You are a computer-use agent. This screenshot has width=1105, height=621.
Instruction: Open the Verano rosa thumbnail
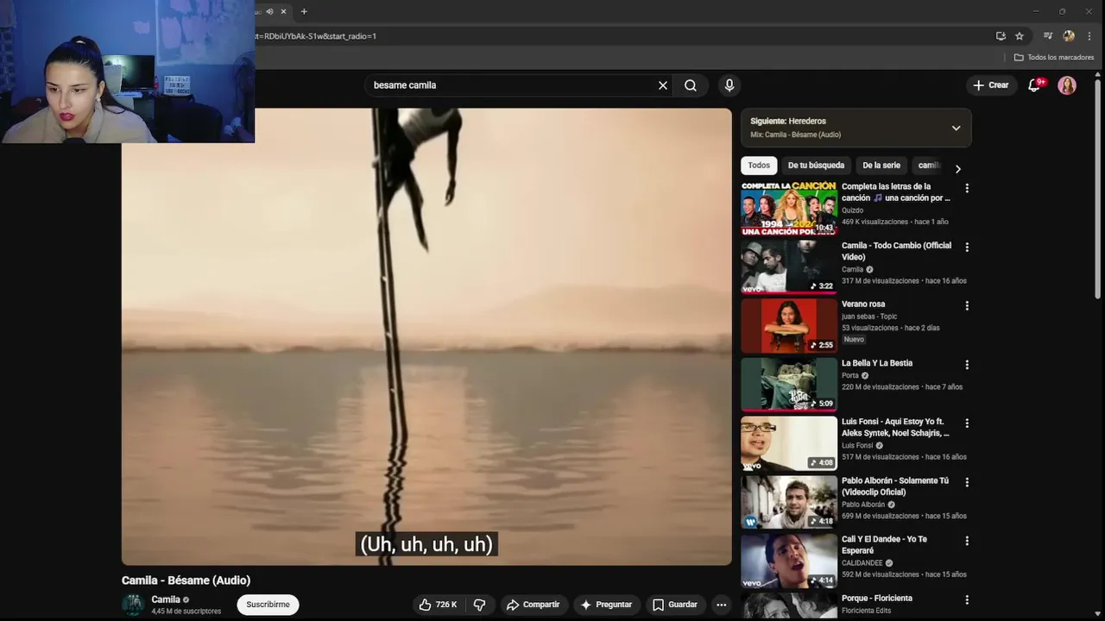789,325
